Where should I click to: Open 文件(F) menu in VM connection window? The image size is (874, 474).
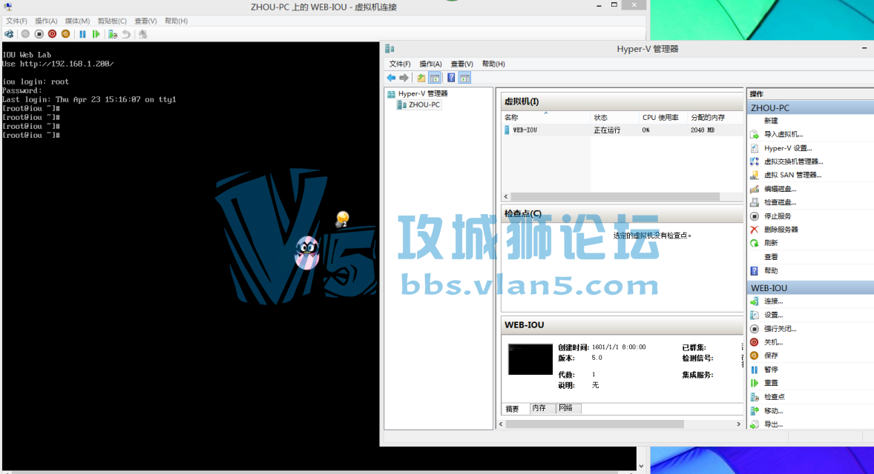16,21
